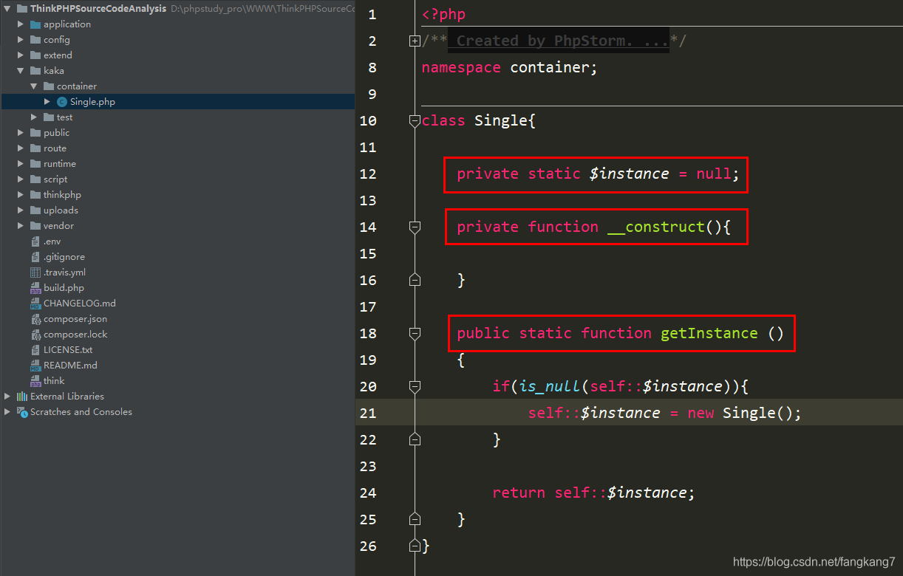Select the composer.json file name
The height and width of the screenshot is (576, 903).
tap(75, 319)
